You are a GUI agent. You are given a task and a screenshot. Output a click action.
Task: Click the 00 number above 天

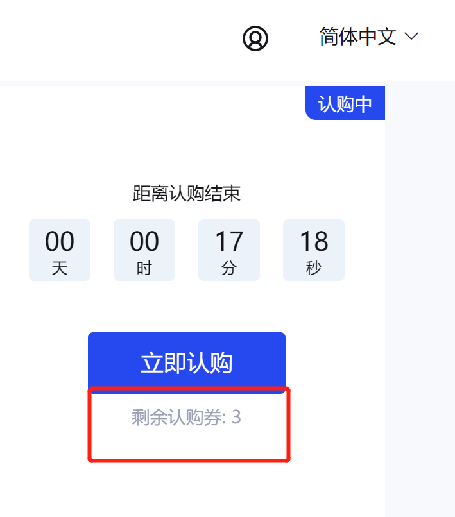[60, 241]
